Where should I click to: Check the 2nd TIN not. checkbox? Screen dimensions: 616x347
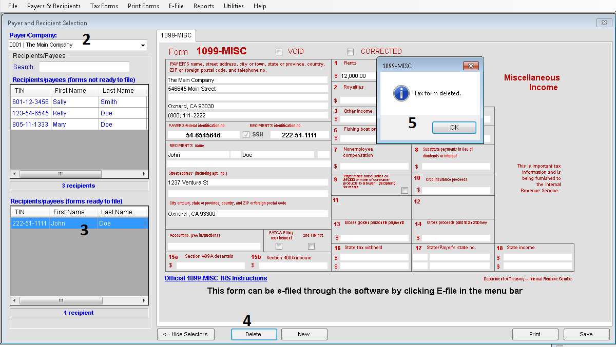(311, 247)
